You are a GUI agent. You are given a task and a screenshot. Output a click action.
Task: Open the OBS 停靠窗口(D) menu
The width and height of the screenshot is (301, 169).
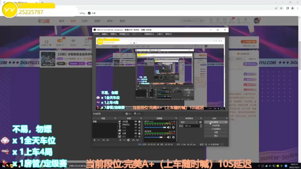point(125,34)
